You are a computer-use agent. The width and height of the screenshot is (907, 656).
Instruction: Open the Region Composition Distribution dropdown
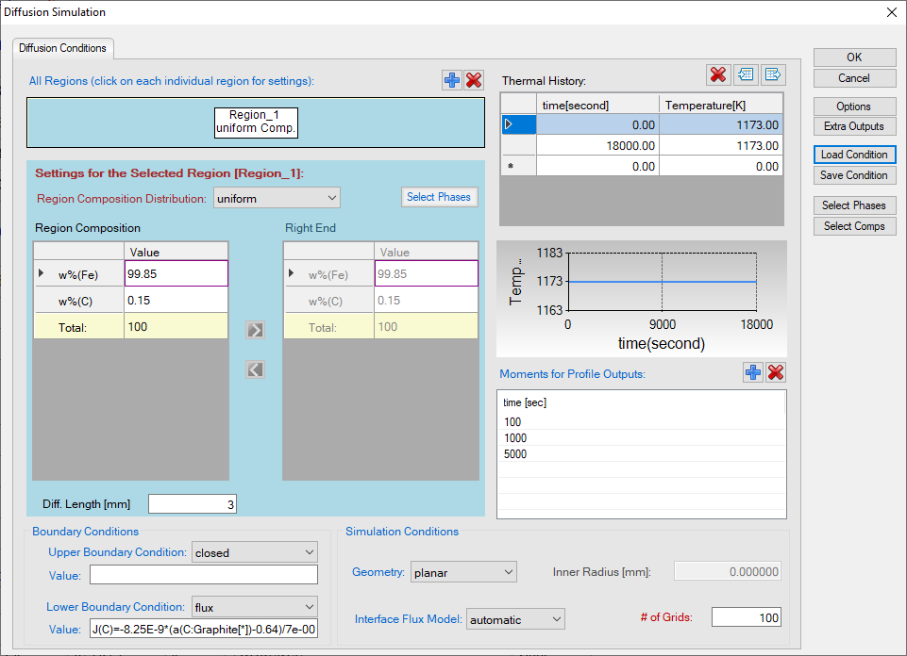(x=276, y=198)
